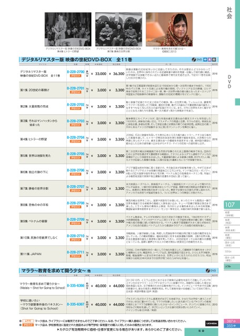This screenshot has width=240, height=336.
Task: Click title 第9集 ベトナムの衝撃
Action: point(34,221)
